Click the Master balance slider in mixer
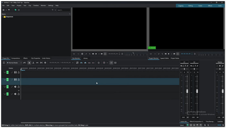 (x=220, y=69)
